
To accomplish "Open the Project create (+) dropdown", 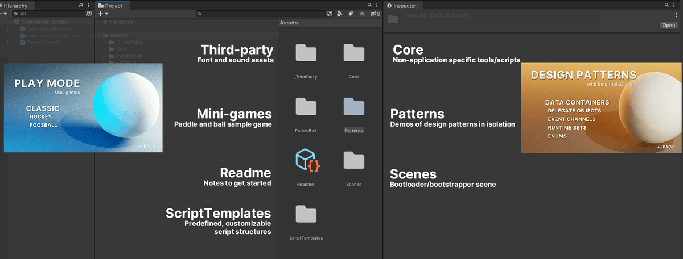I will [102, 14].
